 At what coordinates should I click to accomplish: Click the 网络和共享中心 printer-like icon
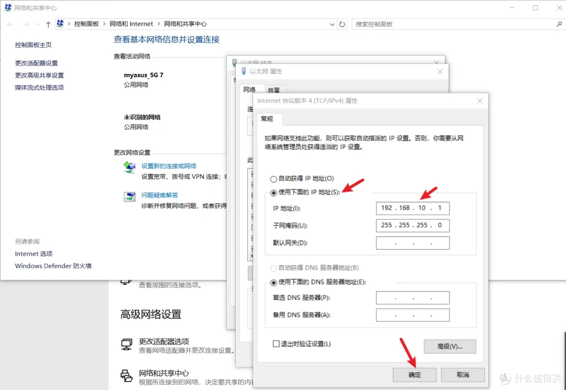click(x=126, y=376)
